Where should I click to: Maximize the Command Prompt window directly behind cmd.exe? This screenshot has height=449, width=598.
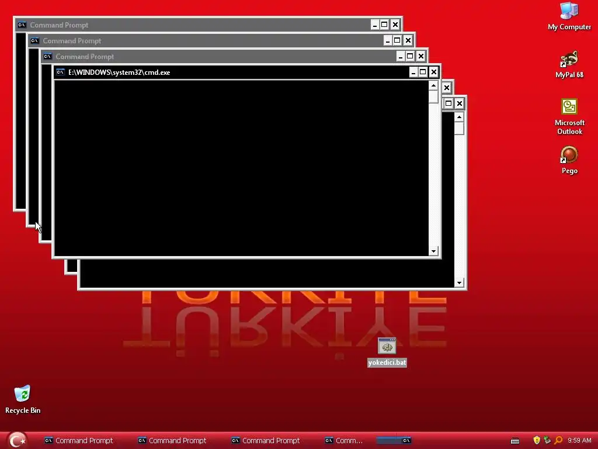[x=410, y=57]
